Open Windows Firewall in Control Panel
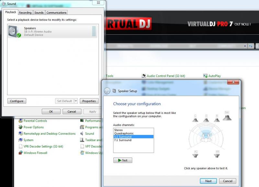Viewport: 259px width, 187px height. [35, 153]
